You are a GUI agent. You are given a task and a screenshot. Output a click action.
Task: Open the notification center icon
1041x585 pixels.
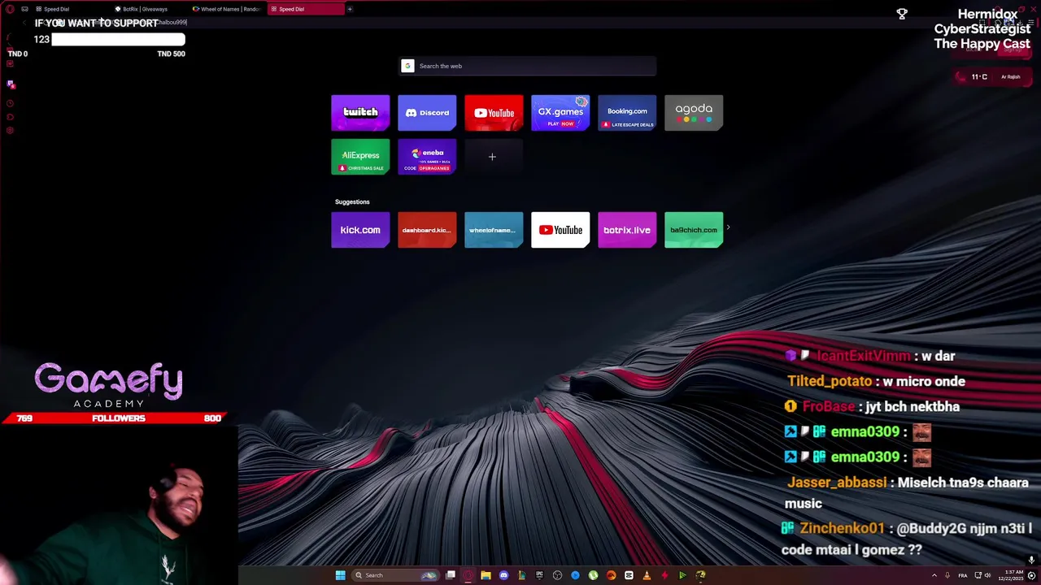point(1031,575)
